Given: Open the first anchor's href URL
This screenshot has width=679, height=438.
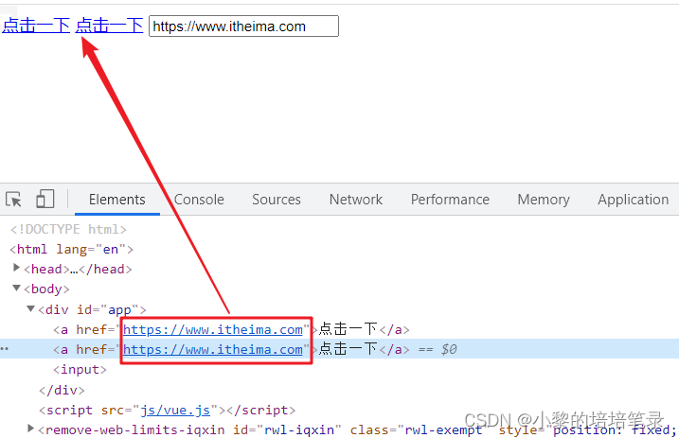Looking at the screenshot, I should click(213, 329).
